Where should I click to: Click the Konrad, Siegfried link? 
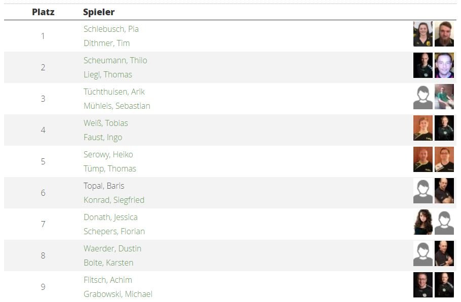113,200
